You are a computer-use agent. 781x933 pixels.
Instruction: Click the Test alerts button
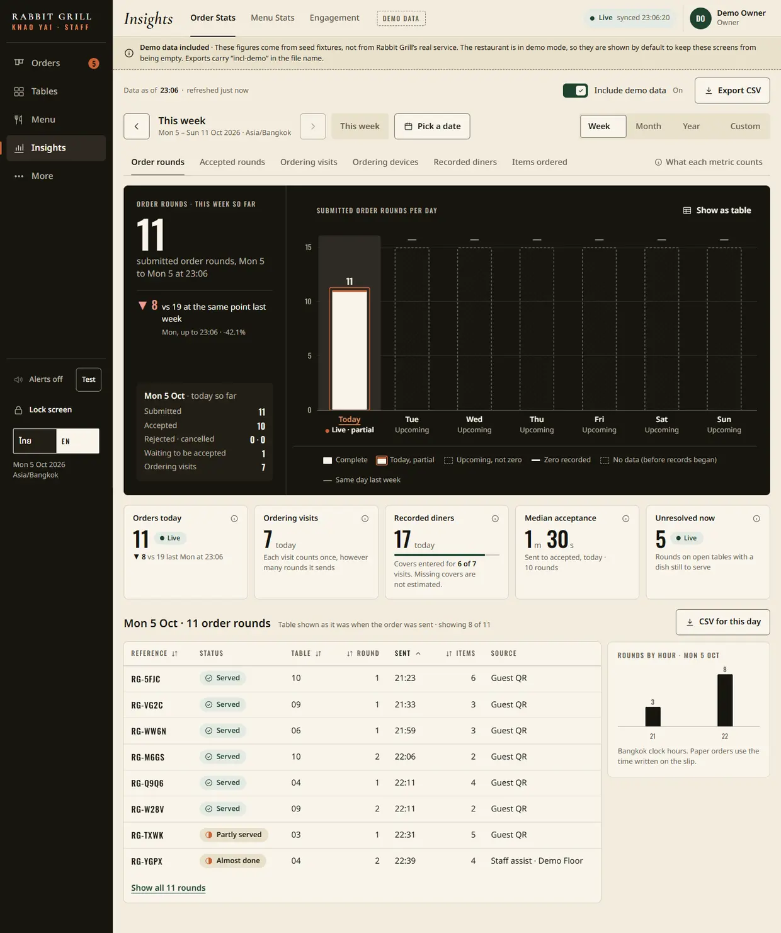[x=89, y=380]
